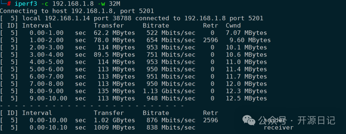Click the iperf3 command text in the prompt

click(x=25, y=4)
